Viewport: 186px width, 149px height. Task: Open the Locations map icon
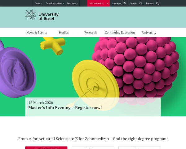click(125, 3)
